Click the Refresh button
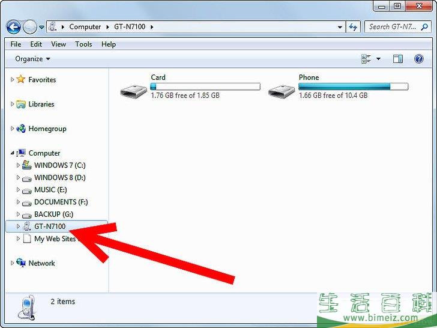The width and height of the screenshot is (437, 328). (x=353, y=27)
